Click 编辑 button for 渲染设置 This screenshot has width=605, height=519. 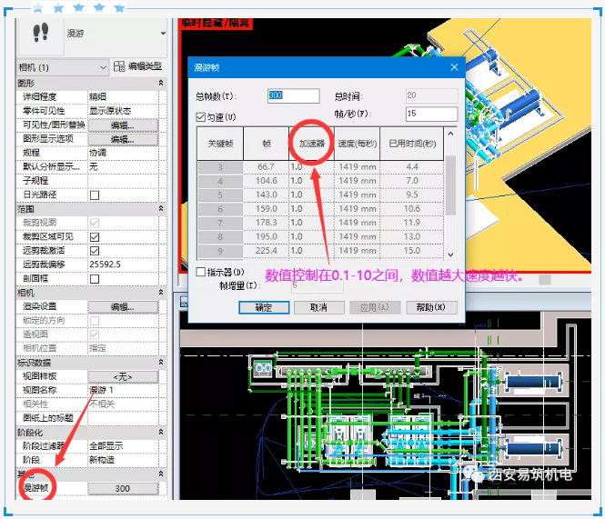tap(123, 307)
